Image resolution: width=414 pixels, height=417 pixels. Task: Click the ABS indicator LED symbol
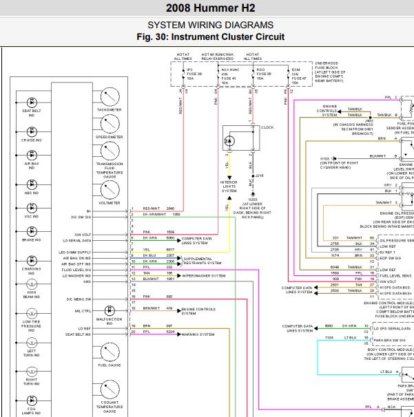(32, 184)
